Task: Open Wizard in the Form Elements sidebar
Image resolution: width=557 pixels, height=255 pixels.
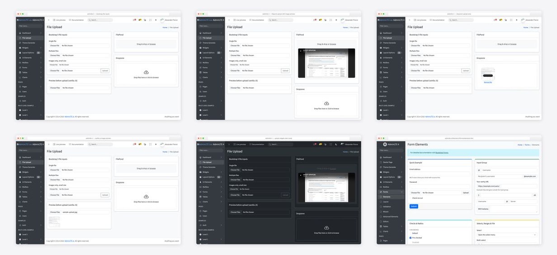Action: tap(391, 212)
